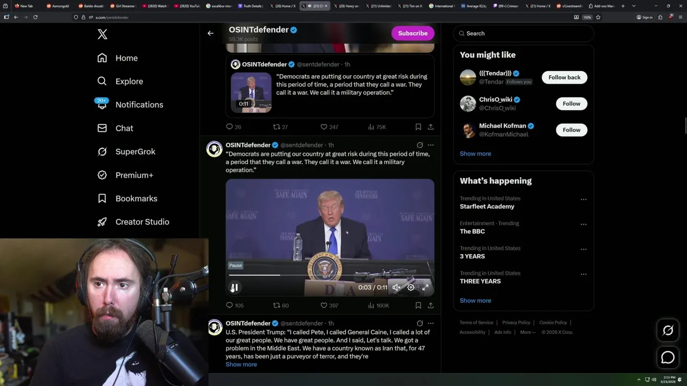Seek on the video progress bar
This screenshot has height=386, width=687.
330,275
